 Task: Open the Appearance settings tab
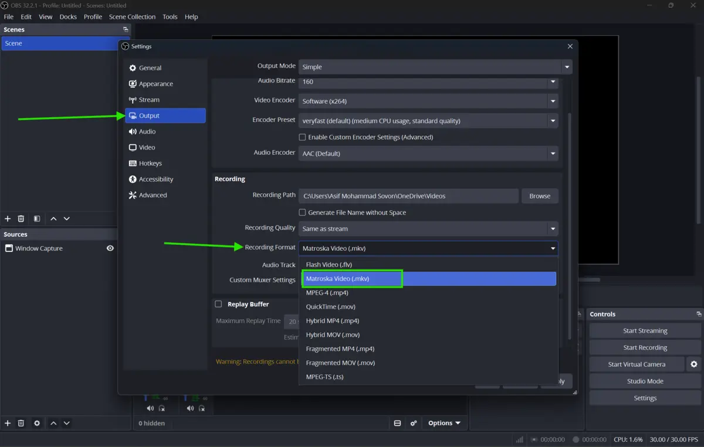pyautogui.click(x=165, y=84)
